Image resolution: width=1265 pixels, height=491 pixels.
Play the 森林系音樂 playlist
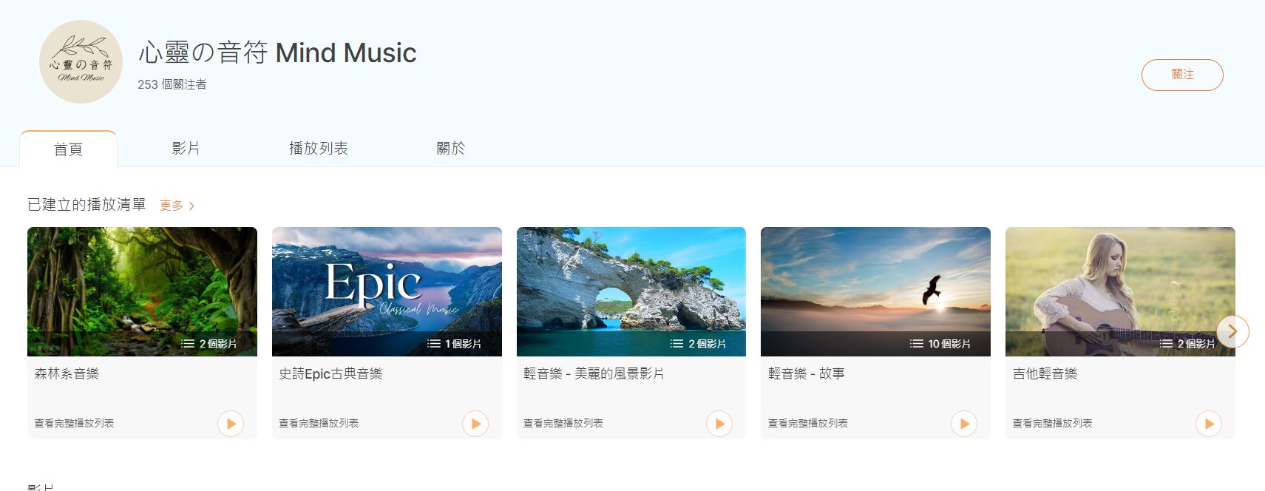[231, 424]
